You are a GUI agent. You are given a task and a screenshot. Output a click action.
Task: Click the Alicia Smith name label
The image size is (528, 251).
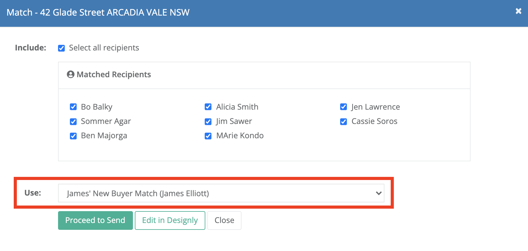click(237, 107)
